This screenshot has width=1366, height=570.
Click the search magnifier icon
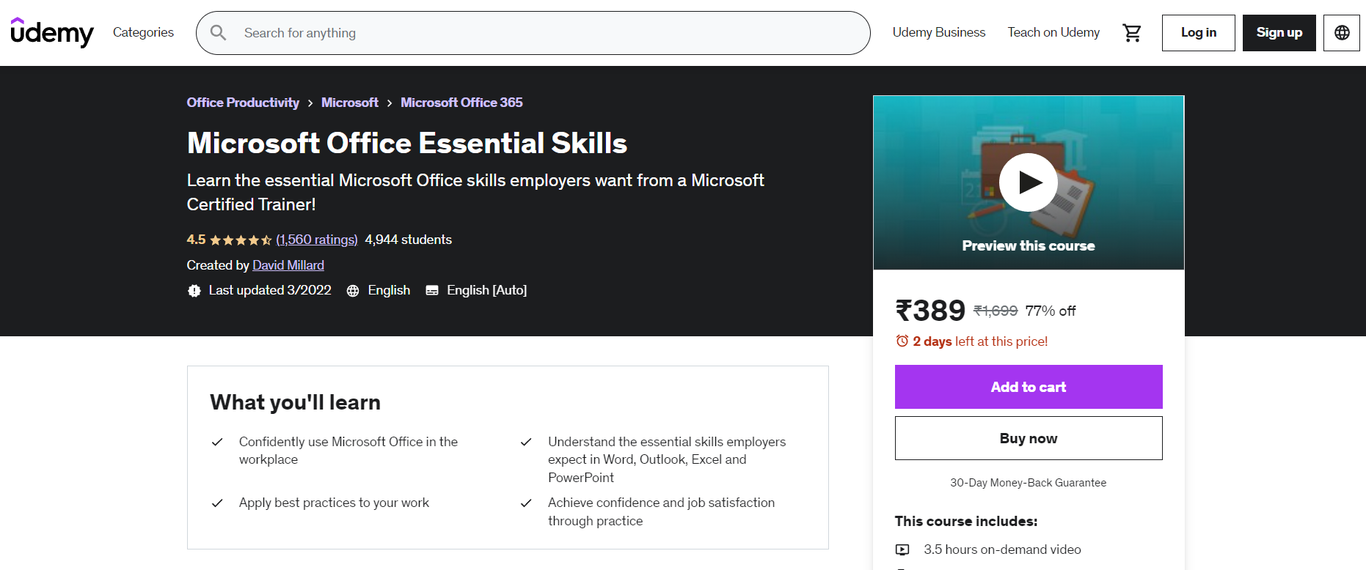click(218, 33)
